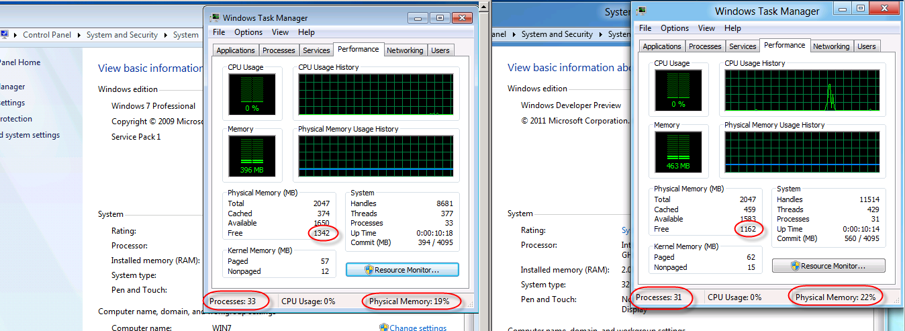Select Performance tab in left Task Manager
This screenshot has width=905, height=331.
[x=359, y=49]
